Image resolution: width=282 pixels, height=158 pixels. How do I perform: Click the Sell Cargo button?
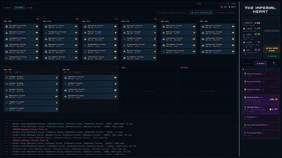point(272,50)
